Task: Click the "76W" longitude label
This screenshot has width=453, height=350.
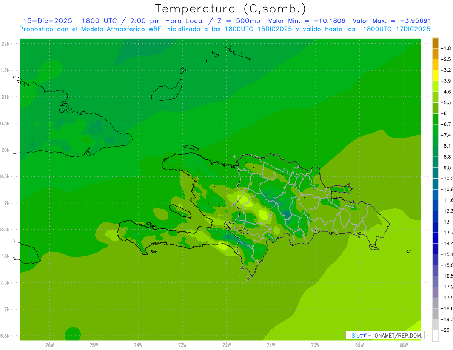Action: tap(49, 345)
